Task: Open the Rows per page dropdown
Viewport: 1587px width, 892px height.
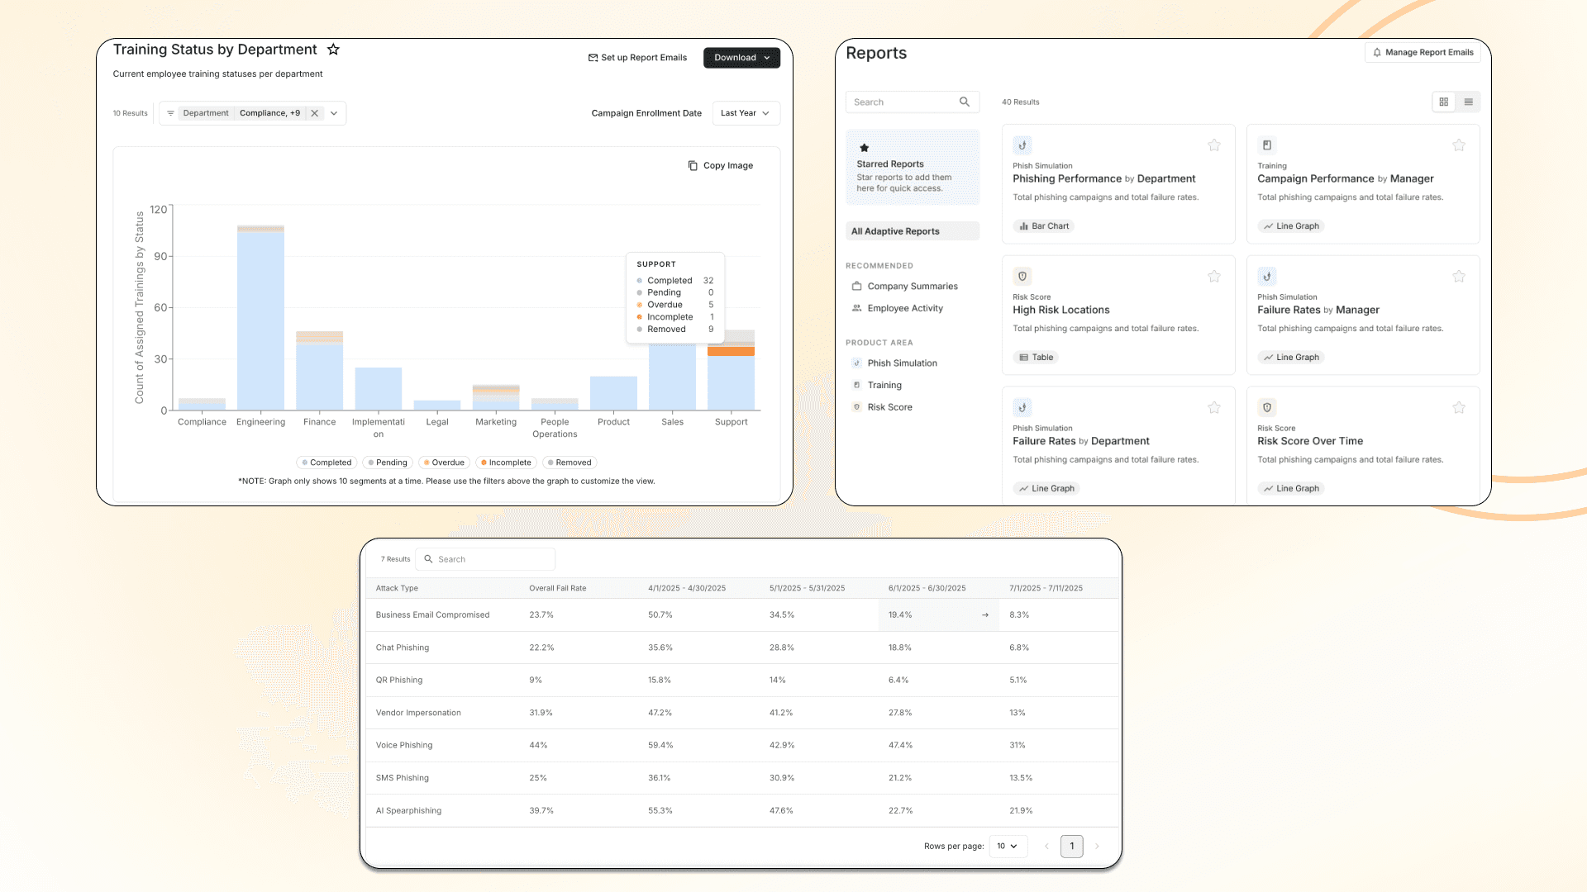Action: (x=1008, y=847)
